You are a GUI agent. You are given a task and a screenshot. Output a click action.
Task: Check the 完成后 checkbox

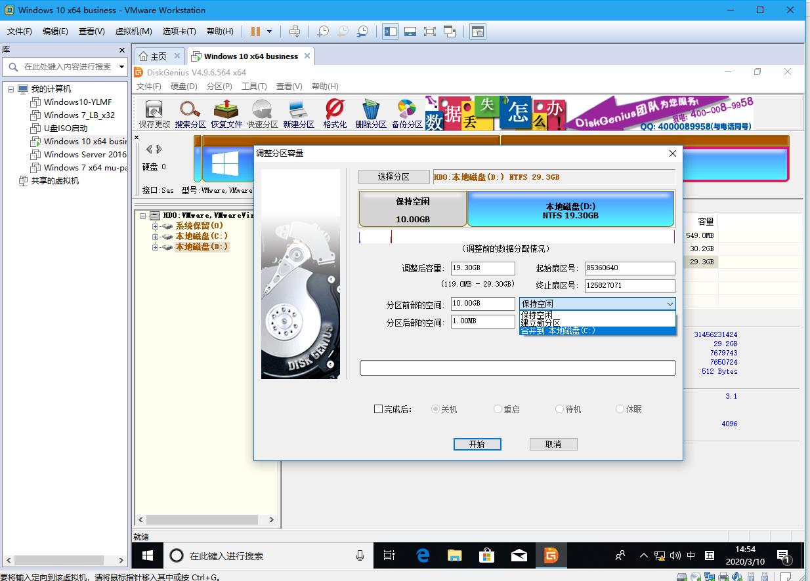[x=378, y=409]
